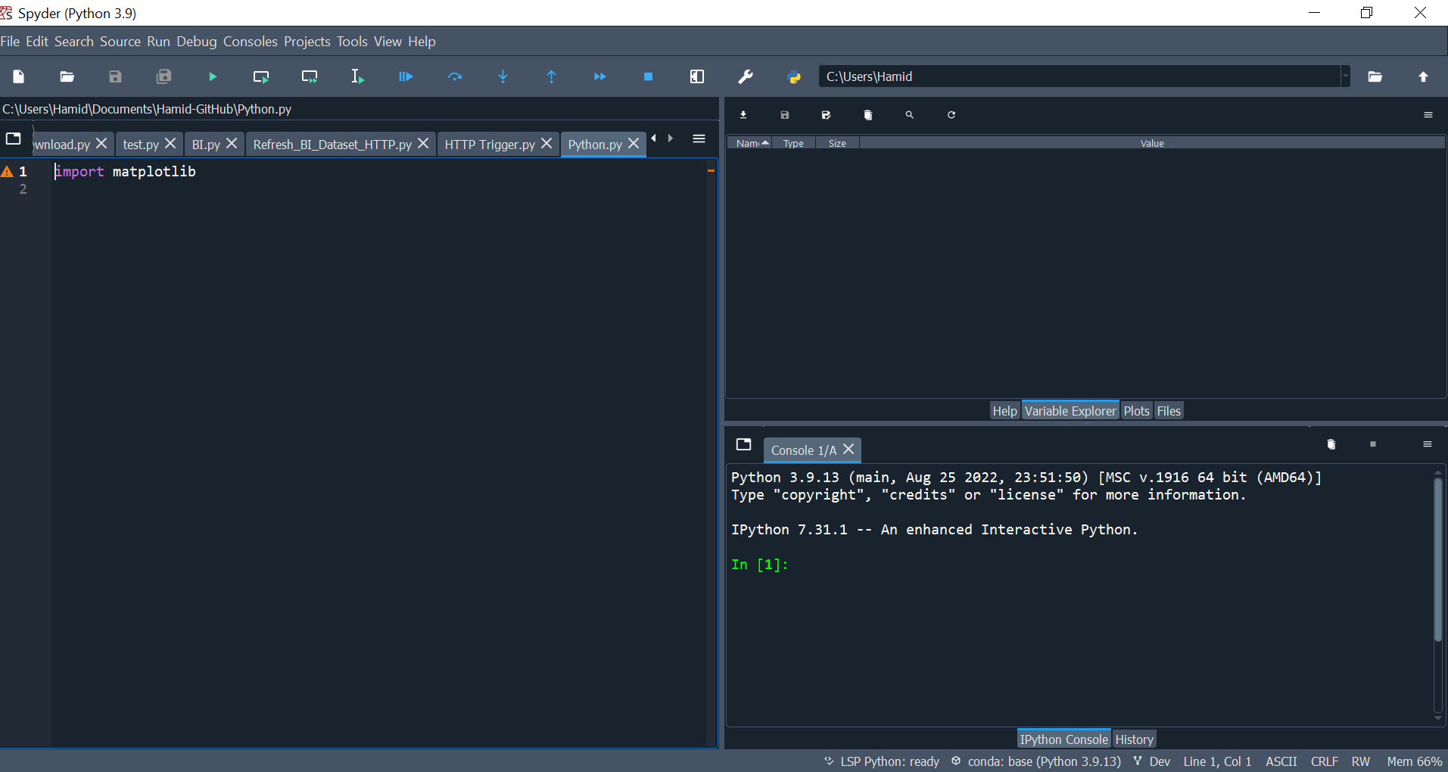
Task: Open the Consoles menu
Action: [251, 42]
